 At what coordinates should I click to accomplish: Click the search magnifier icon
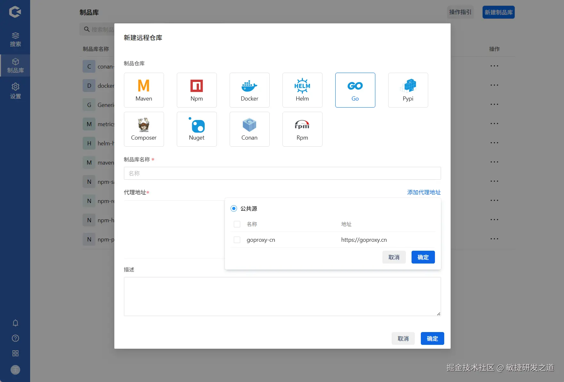click(86, 29)
